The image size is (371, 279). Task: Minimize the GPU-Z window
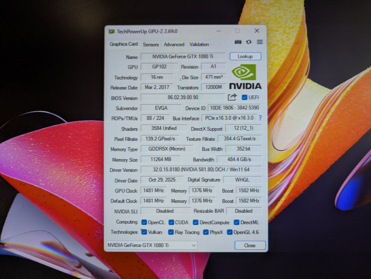click(x=219, y=31)
